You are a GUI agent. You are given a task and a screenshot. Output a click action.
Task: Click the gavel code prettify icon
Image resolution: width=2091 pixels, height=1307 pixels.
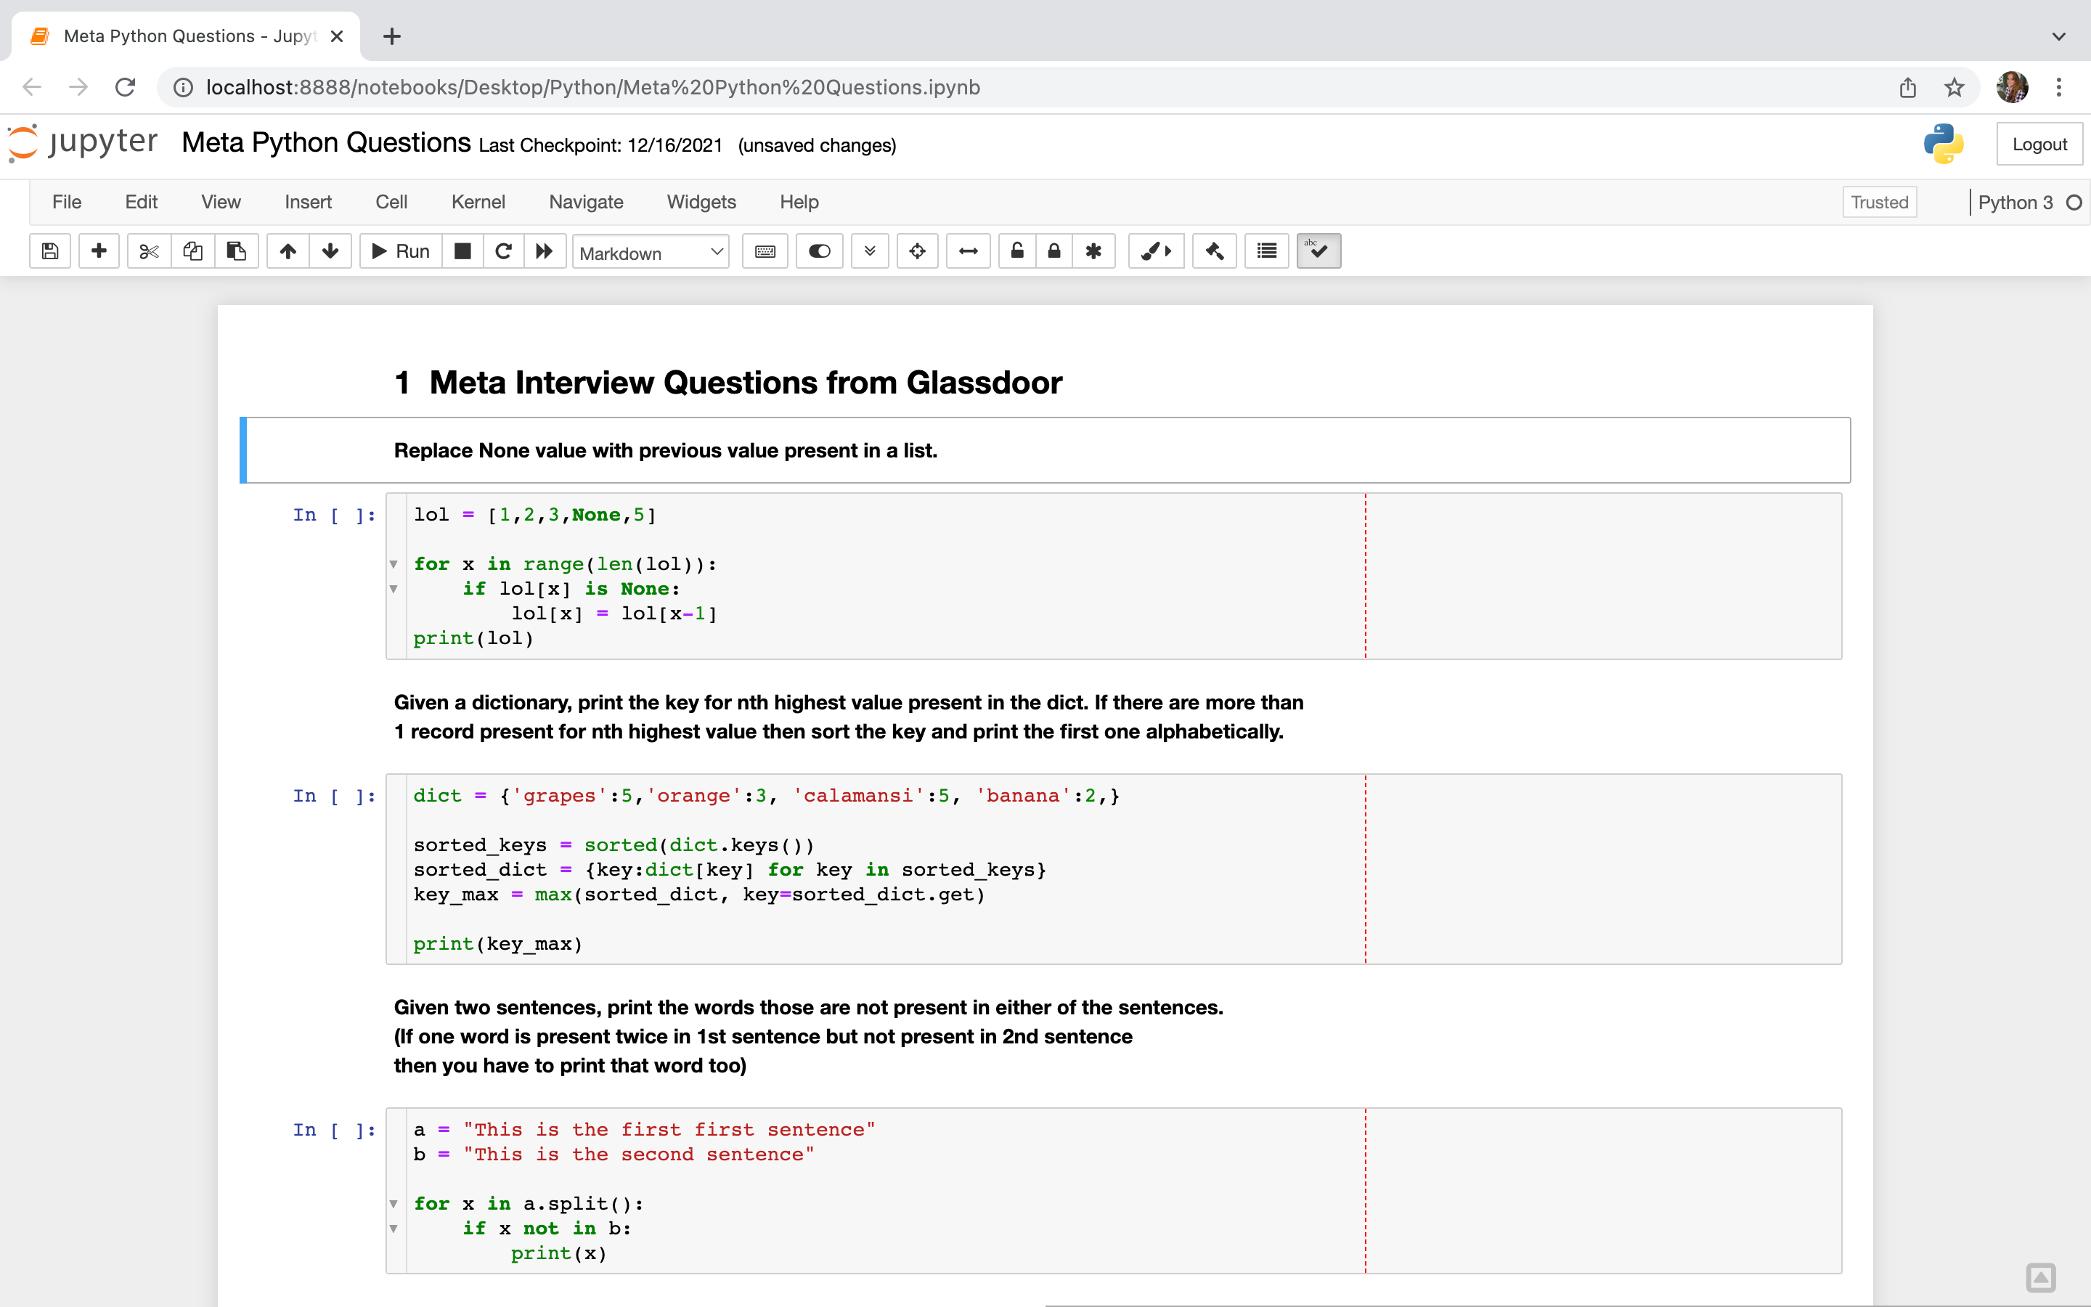(1214, 251)
